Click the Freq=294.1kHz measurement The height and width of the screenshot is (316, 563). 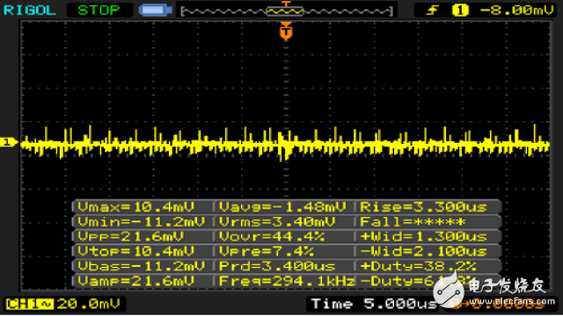coord(287,281)
